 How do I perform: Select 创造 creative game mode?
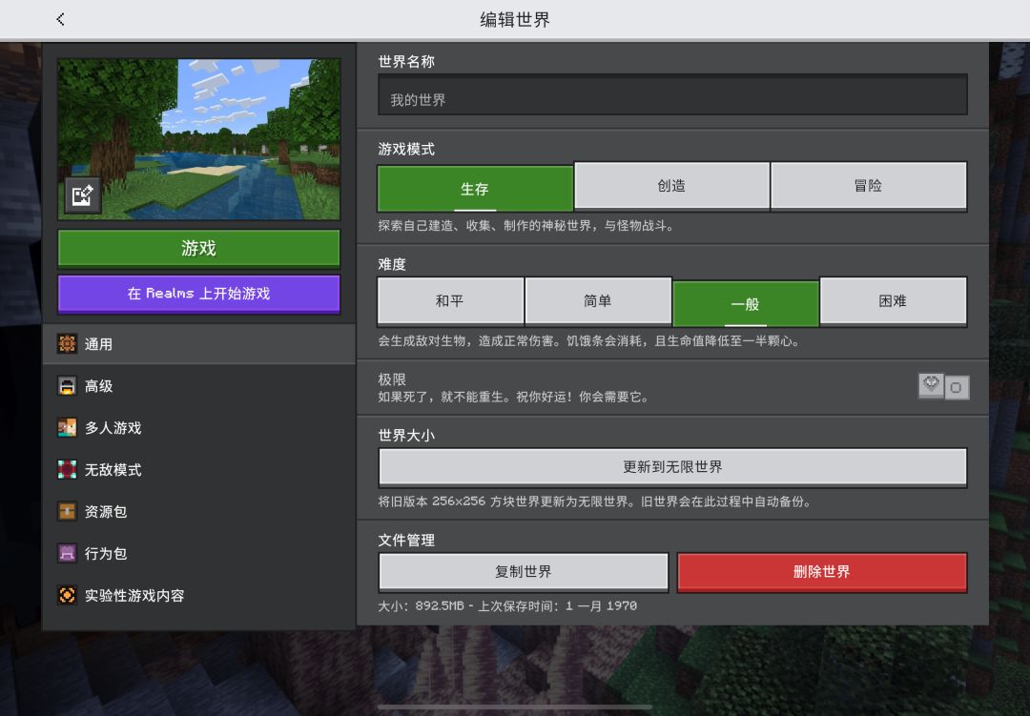point(671,186)
